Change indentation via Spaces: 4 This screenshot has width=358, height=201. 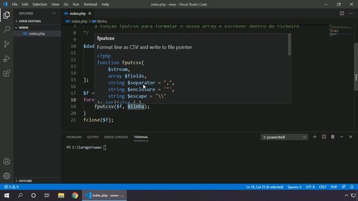click(x=294, y=187)
